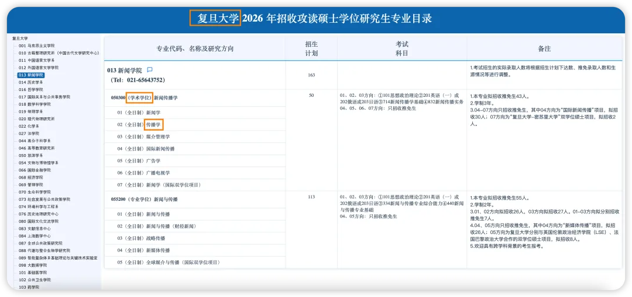
Task: Select the 复旦大学 root node in the tree
Action: point(20,39)
